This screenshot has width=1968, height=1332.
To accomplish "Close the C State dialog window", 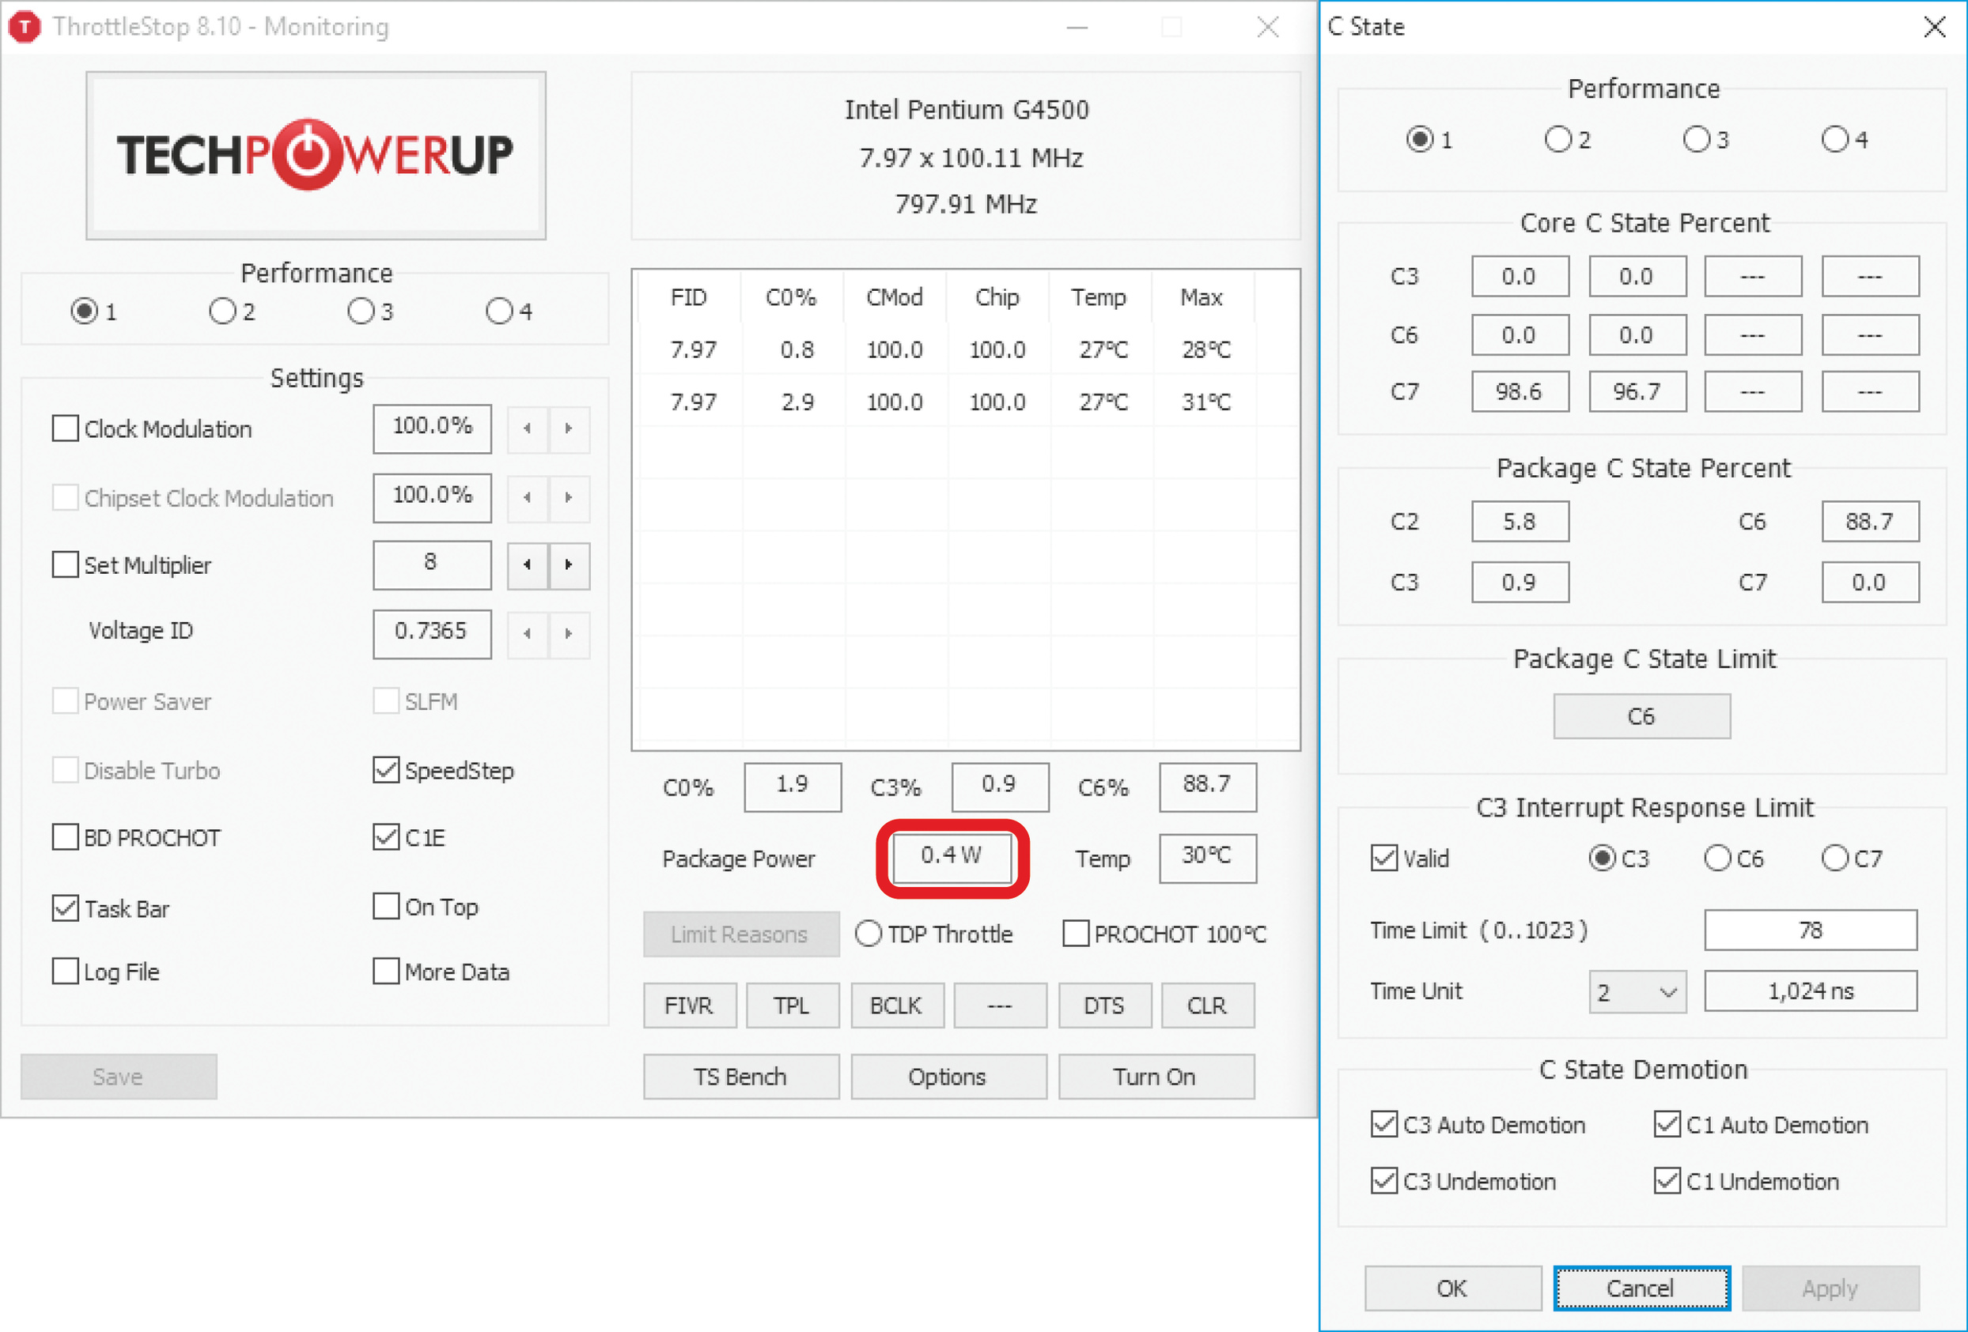I will pyautogui.click(x=1934, y=26).
